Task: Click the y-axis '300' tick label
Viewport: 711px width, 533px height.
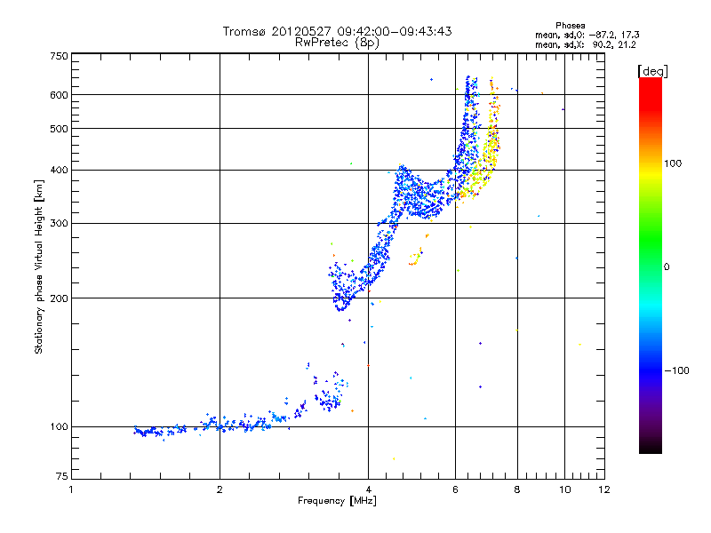Action: pos(60,224)
